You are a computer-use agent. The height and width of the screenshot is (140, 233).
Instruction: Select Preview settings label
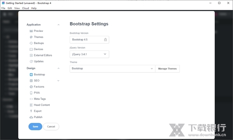coord(38,31)
